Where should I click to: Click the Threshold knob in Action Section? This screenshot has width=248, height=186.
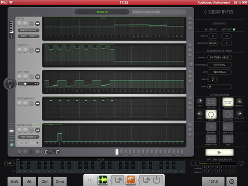pyautogui.click(x=239, y=101)
